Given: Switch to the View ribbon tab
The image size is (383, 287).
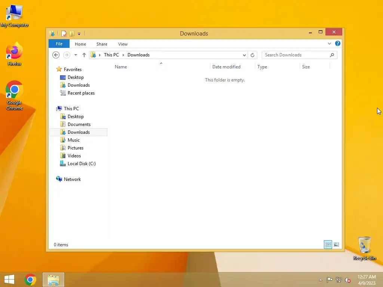Looking at the screenshot, I should [123, 44].
